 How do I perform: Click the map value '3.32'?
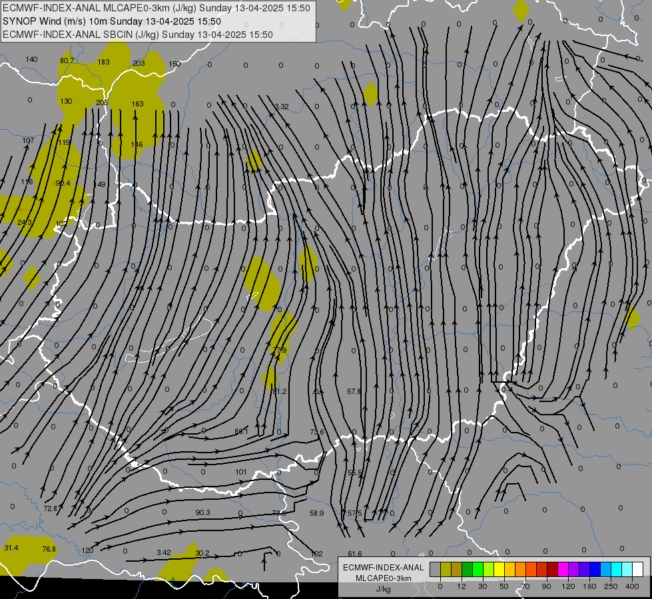[x=282, y=107]
